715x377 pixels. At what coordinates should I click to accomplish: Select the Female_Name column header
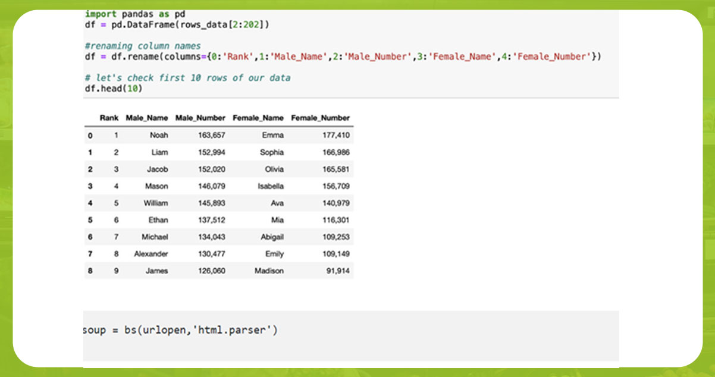click(258, 118)
